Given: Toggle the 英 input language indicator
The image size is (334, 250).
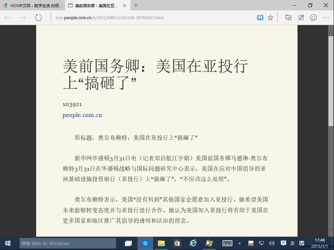Looking at the screenshot, I should (x=292, y=243).
